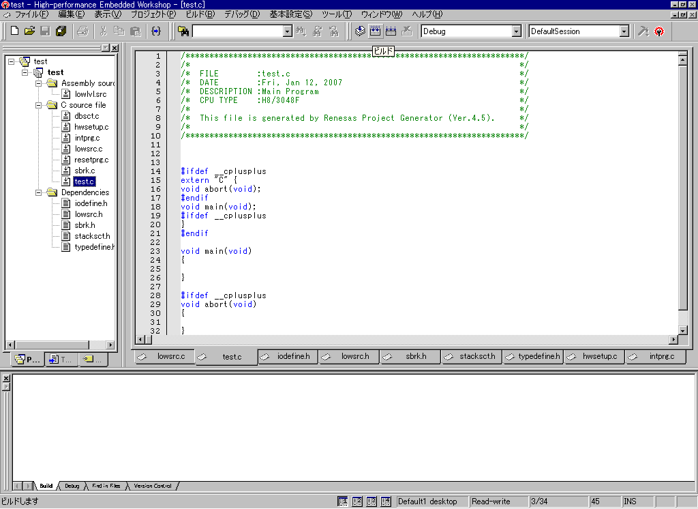This screenshot has height=509, width=698.
Task: Click the New File toolbar icon
Action: (14, 31)
